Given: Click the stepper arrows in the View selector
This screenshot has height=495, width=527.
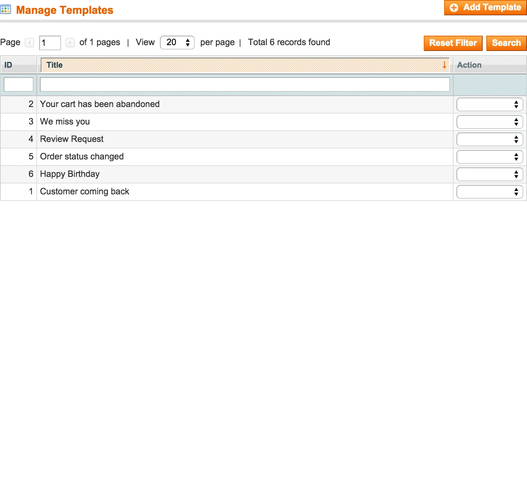Looking at the screenshot, I should [x=188, y=43].
